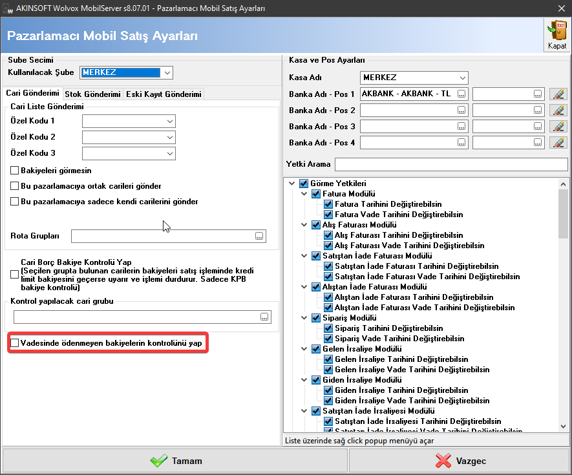Click the eraser icon for Banka Adı - Pos 4
Image resolution: width=572 pixels, height=475 pixels.
[x=558, y=143]
